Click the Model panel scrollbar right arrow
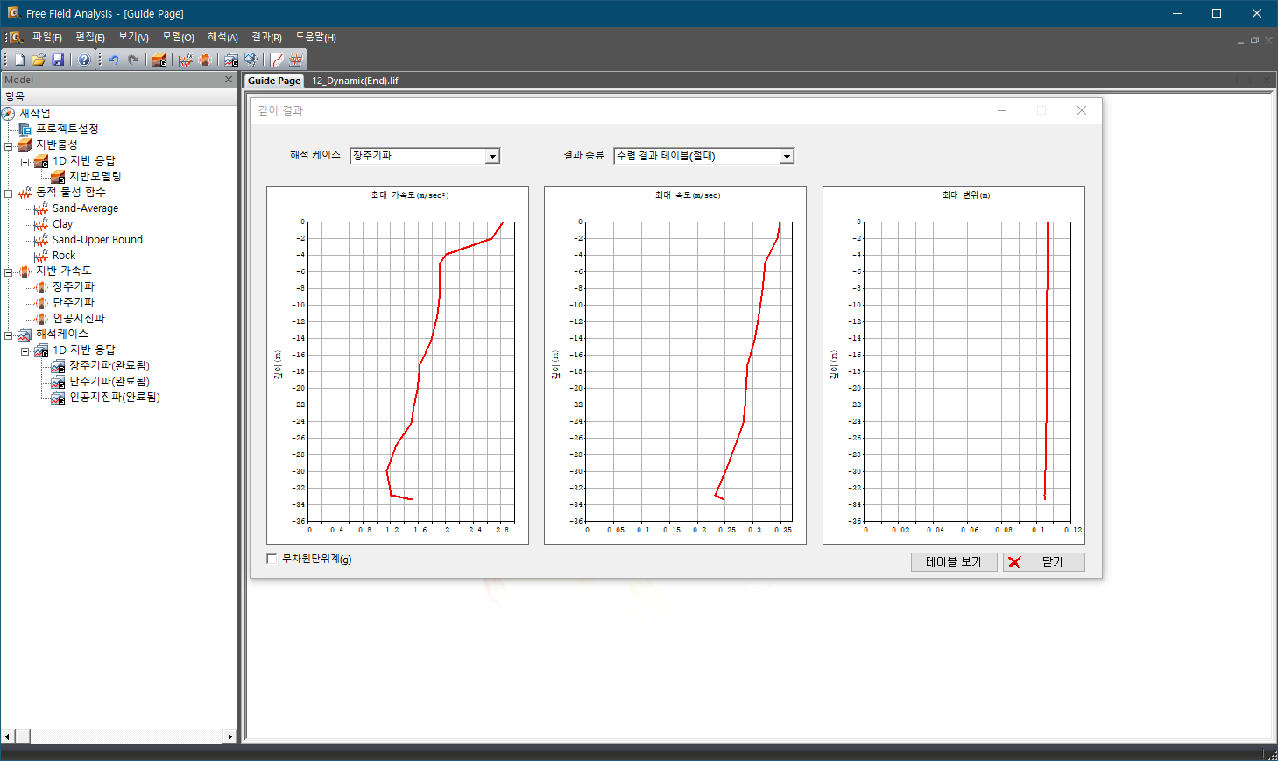 [x=230, y=736]
